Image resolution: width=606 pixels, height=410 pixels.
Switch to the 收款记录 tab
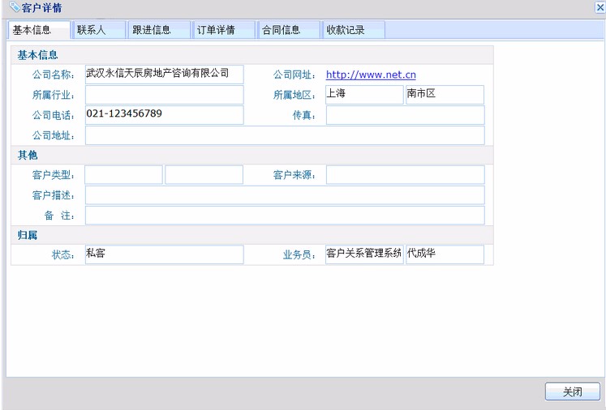(x=353, y=30)
